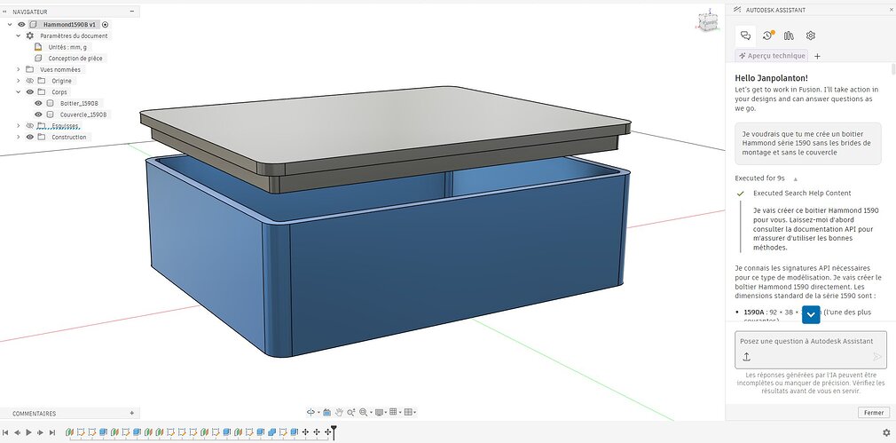
Task: Open Viewports layout icon
Action: point(408,412)
